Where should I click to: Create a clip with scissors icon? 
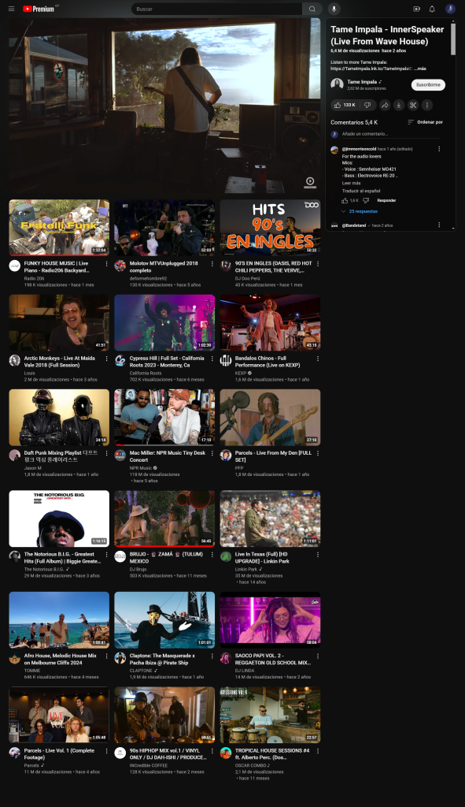412,105
